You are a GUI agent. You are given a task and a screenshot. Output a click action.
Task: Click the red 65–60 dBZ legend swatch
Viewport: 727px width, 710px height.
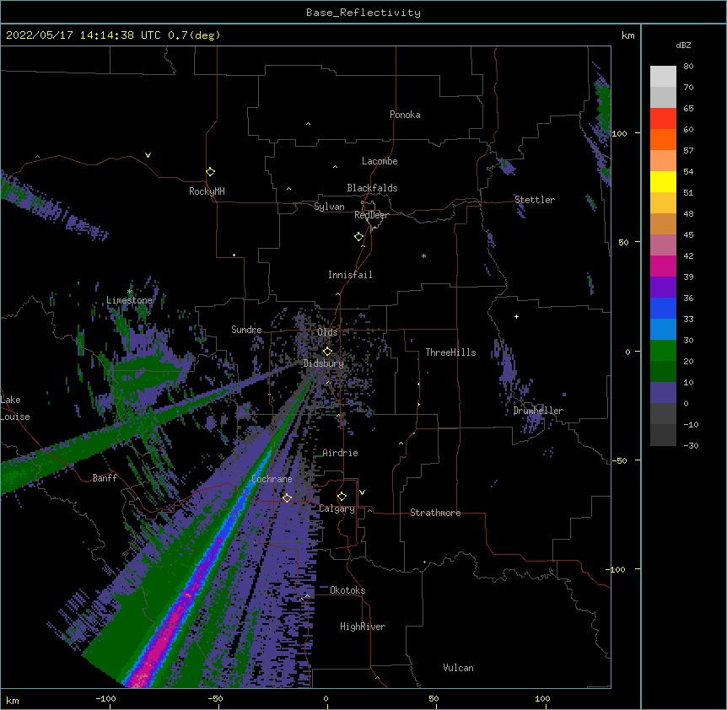[663, 118]
